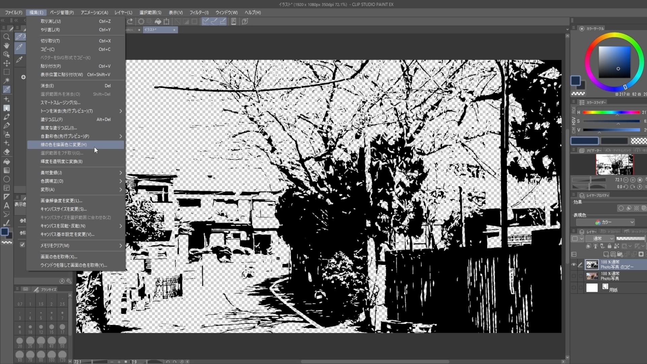This screenshot has width=647, height=364.
Task: Choose 線の色を描画色に変更 menu entry
Action: tap(64, 145)
